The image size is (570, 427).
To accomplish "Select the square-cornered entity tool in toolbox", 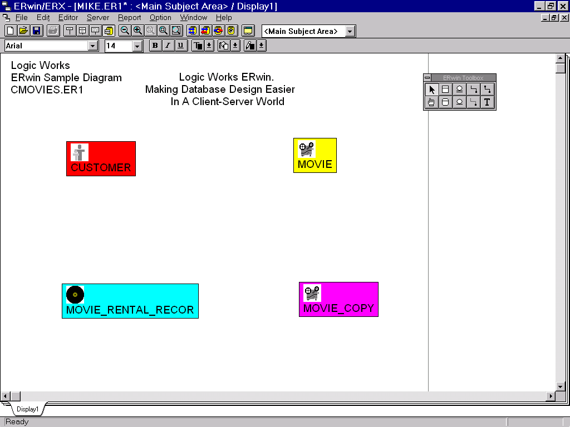I will (445, 90).
